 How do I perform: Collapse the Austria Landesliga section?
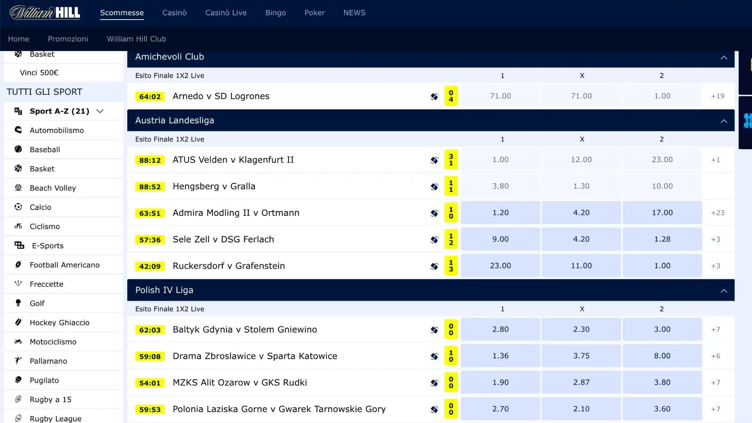[723, 121]
